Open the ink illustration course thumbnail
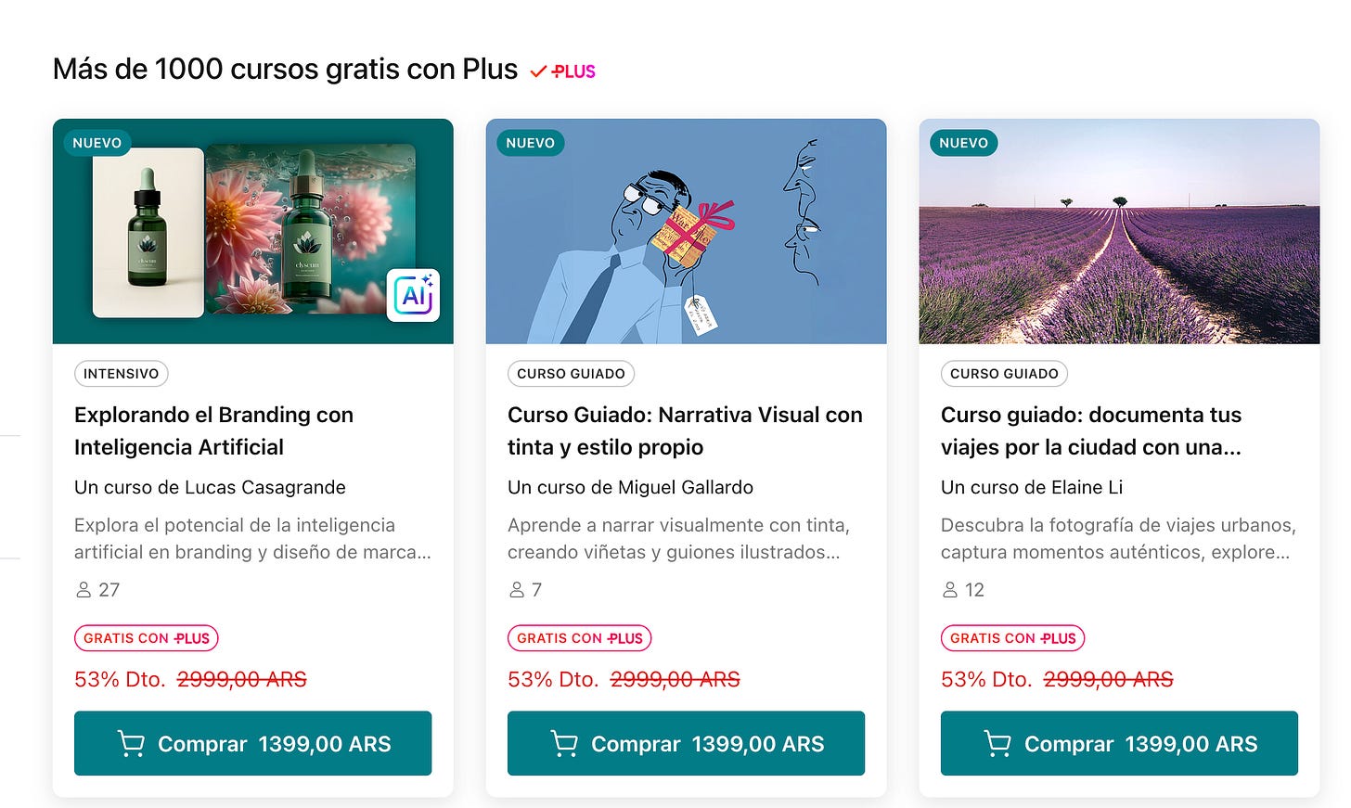Viewport: 1351px width, 808px height. [x=686, y=231]
